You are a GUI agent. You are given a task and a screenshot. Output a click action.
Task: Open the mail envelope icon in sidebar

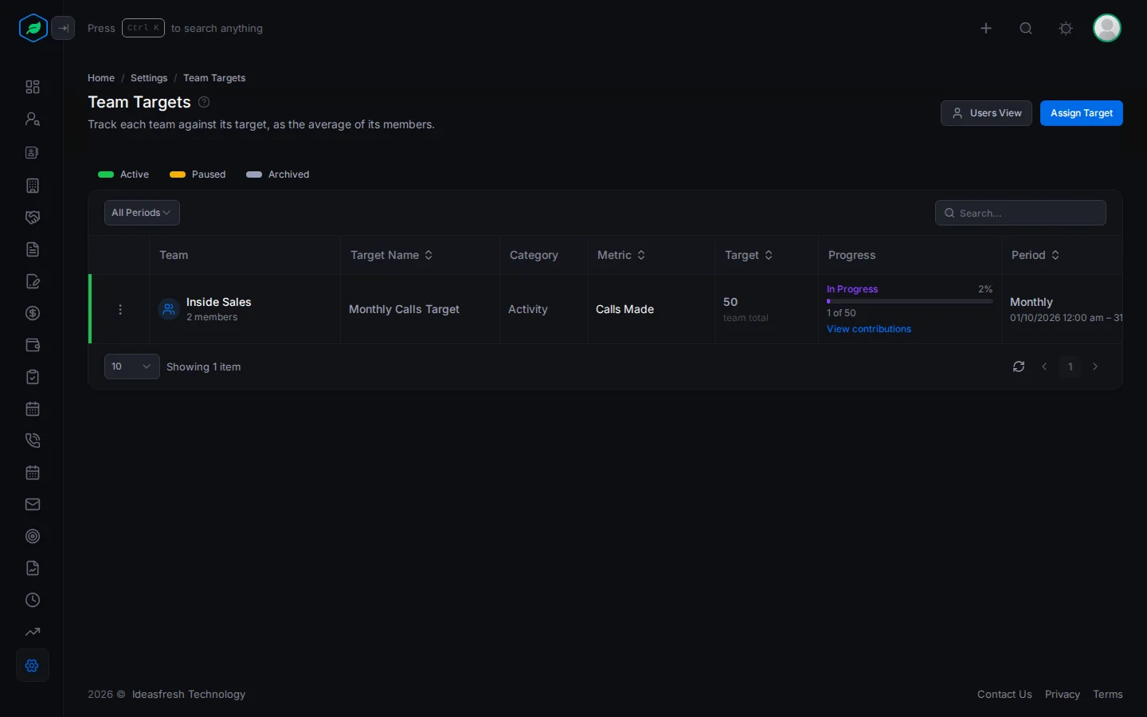(33, 504)
